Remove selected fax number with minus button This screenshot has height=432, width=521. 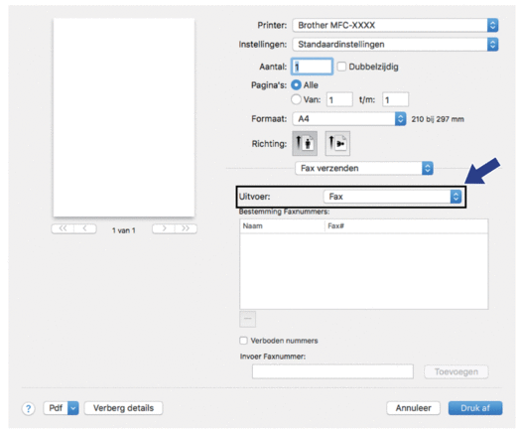coord(247,319)
